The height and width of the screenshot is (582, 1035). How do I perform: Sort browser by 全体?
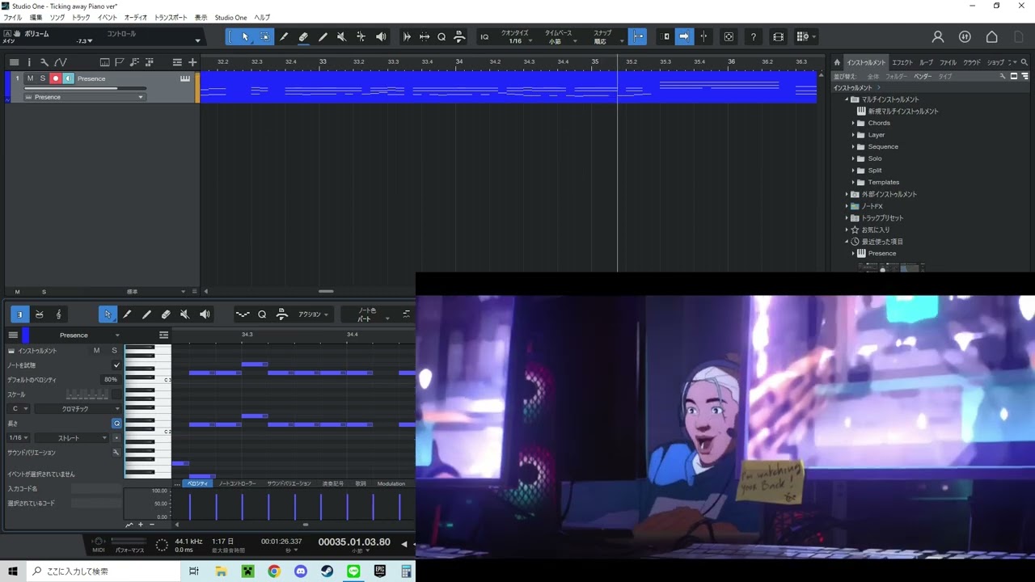pyautogui.click(x=873, y=77)
